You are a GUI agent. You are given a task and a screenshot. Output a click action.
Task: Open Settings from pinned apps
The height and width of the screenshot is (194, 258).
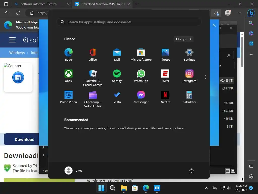click(x=189, y=55)
